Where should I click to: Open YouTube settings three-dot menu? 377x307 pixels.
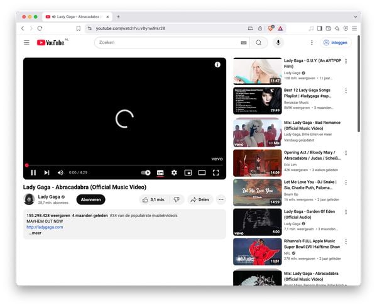tap(312, 43)
